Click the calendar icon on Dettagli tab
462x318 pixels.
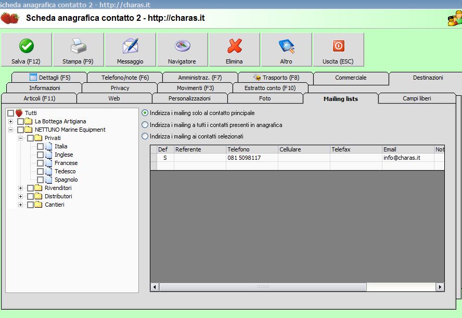click(x=33, y=77)
